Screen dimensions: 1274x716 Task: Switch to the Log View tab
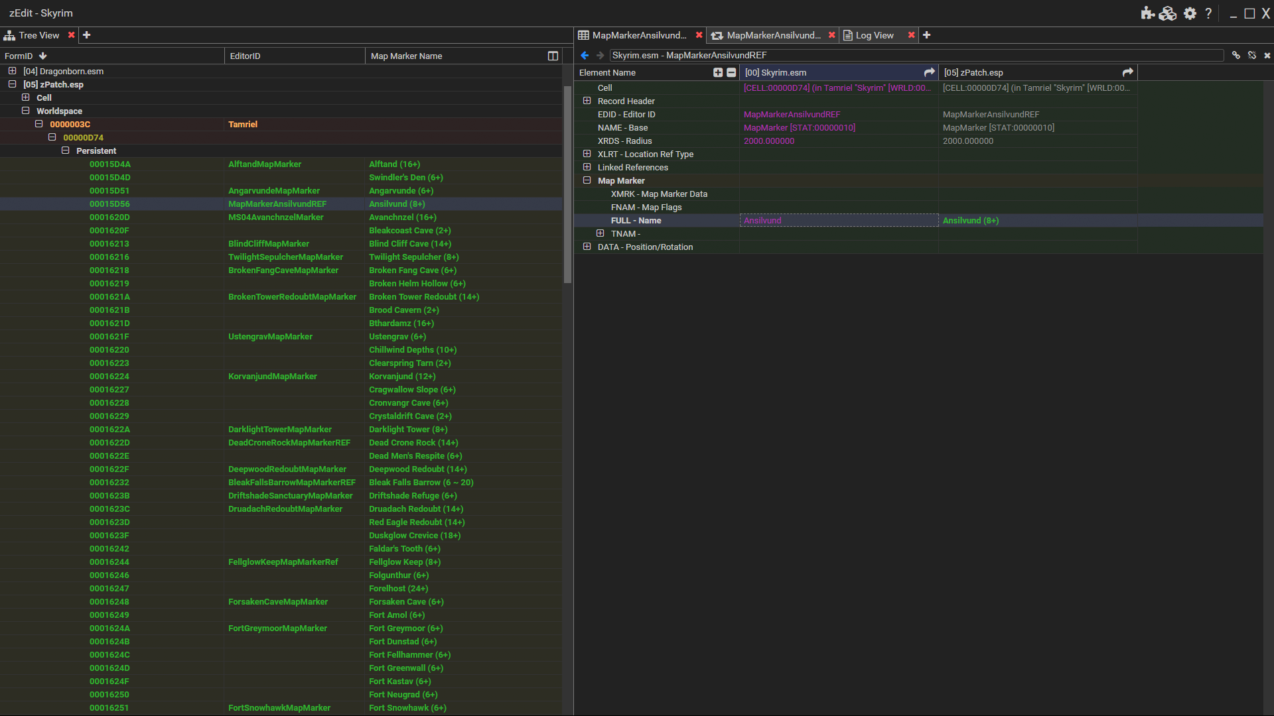[874, 35]
